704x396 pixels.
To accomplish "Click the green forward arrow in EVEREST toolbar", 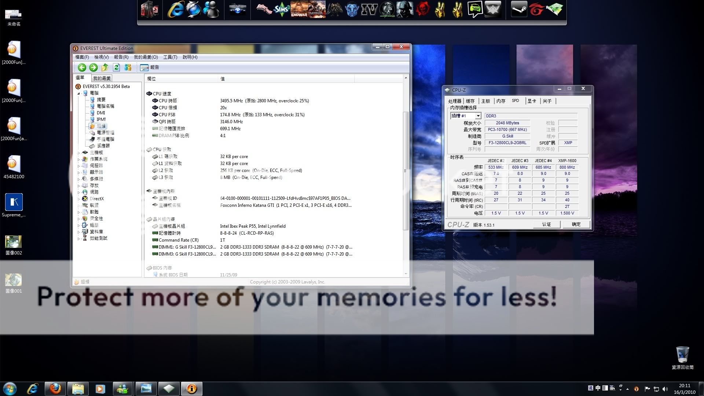I will click(93, 67).
